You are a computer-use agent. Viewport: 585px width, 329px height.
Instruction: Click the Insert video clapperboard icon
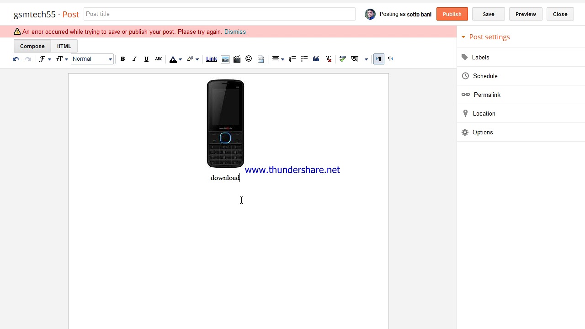(x=237, y=59)
